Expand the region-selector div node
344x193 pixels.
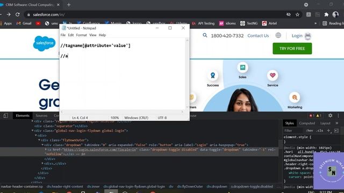[32, 121]
